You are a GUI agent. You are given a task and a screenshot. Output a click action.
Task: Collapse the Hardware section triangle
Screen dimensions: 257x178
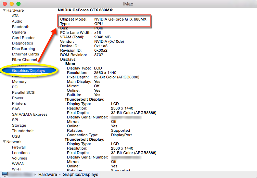[x=4, y=10]
